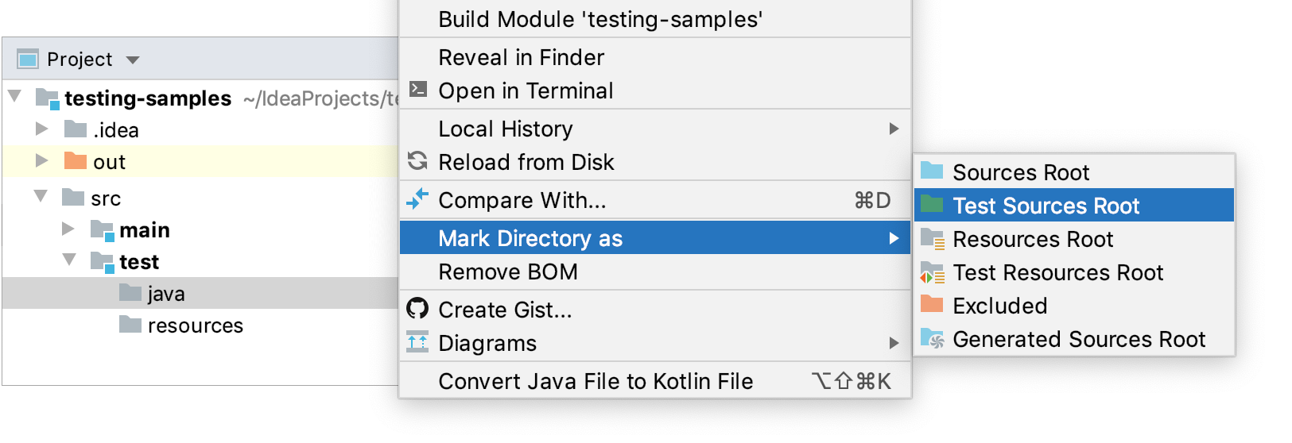Click the GitHub icon beside Create Gist
Image resolution: width=1292 pixels, height=443 pixels.
[417, 308]
